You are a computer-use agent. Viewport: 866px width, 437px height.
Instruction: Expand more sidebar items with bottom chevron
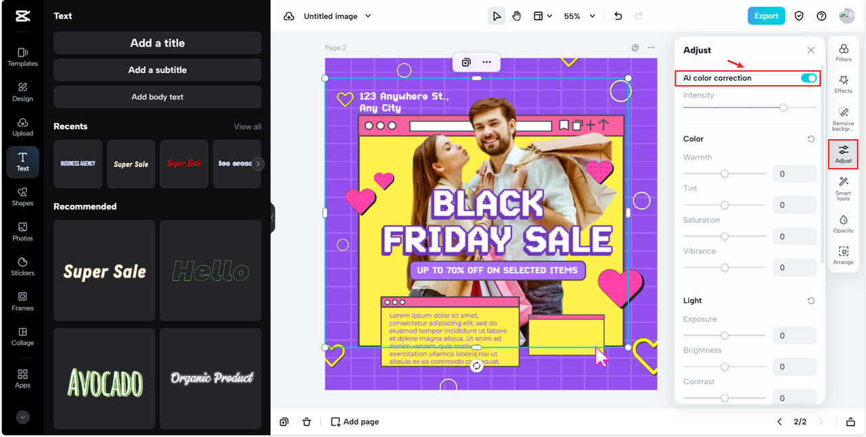(23, 417)
